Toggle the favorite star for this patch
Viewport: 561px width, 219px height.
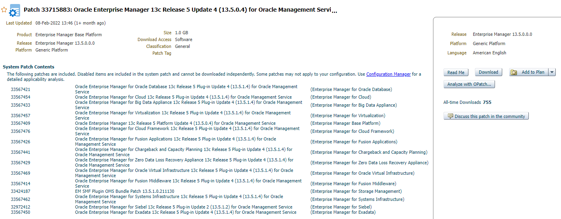4,9
